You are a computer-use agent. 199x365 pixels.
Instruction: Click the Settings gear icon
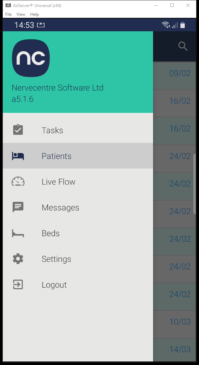[18, 259]
